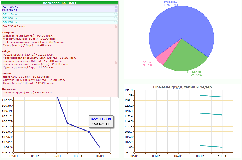242x160 pixels.
Task: Click Сахар (песок) (30 гр.) dinner entry
Action: click(28, 83)
